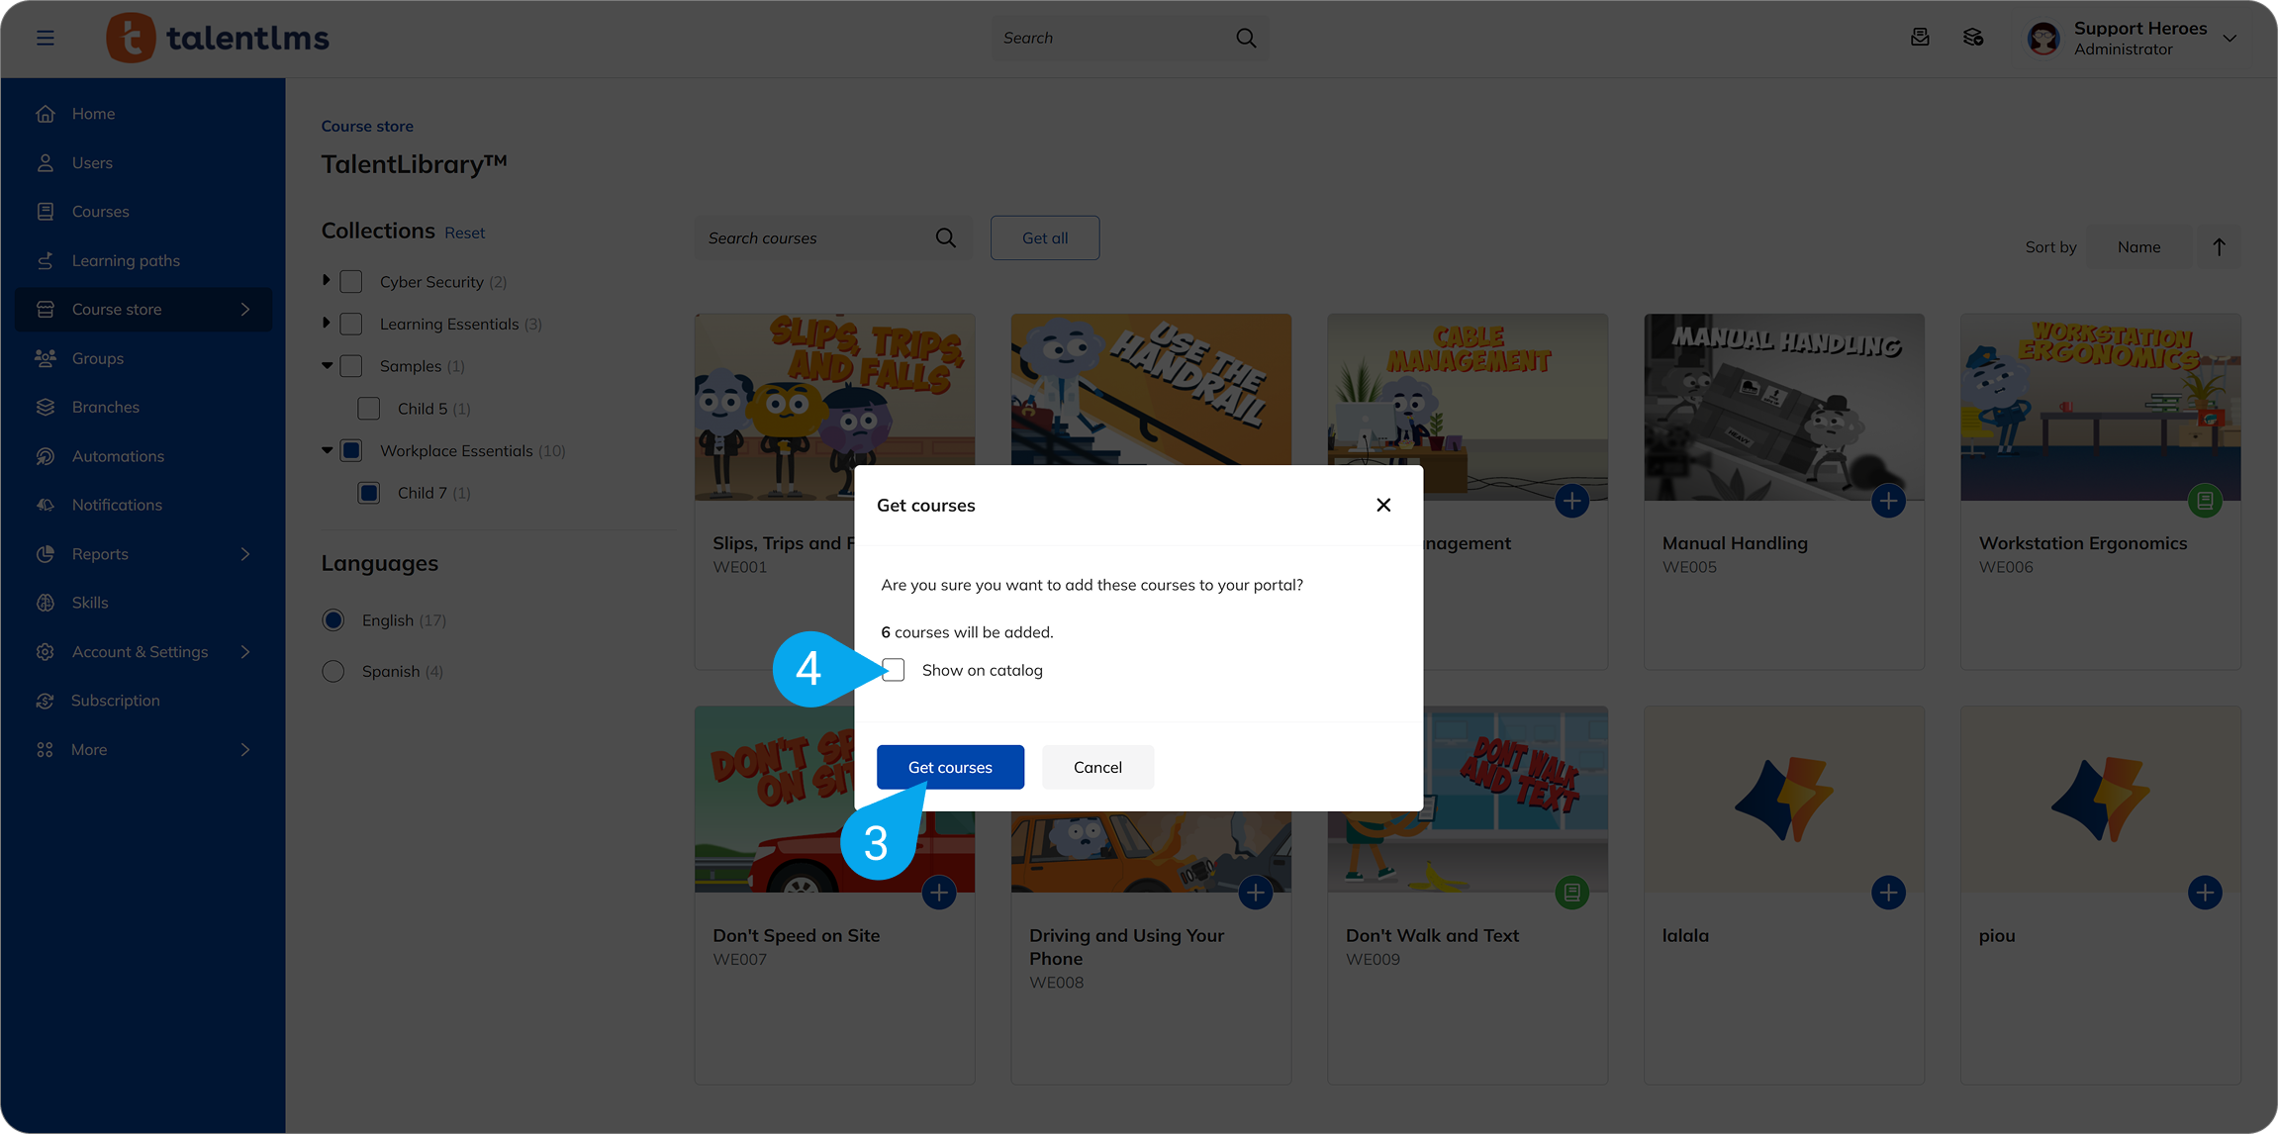
Task: Open the Groups icon in the sidebar
Action: click(x=46, y=358)
